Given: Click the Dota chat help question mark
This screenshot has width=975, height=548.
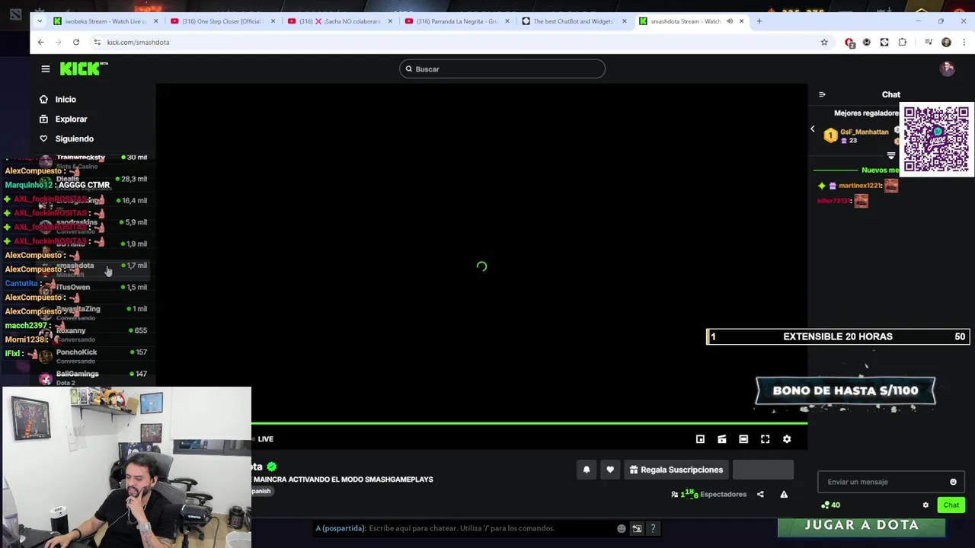Looking at the screenshot, I should 653,529.
